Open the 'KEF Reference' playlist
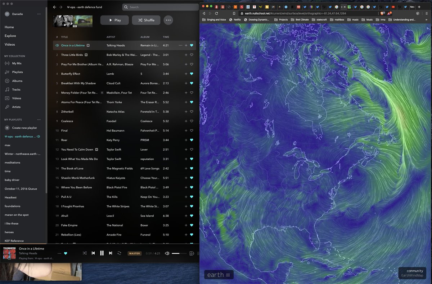 (14, 241)
